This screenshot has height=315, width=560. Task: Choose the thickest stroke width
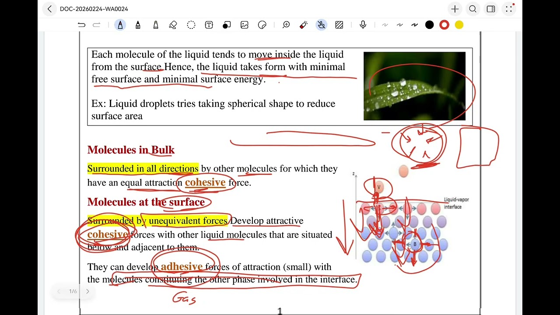414,25
